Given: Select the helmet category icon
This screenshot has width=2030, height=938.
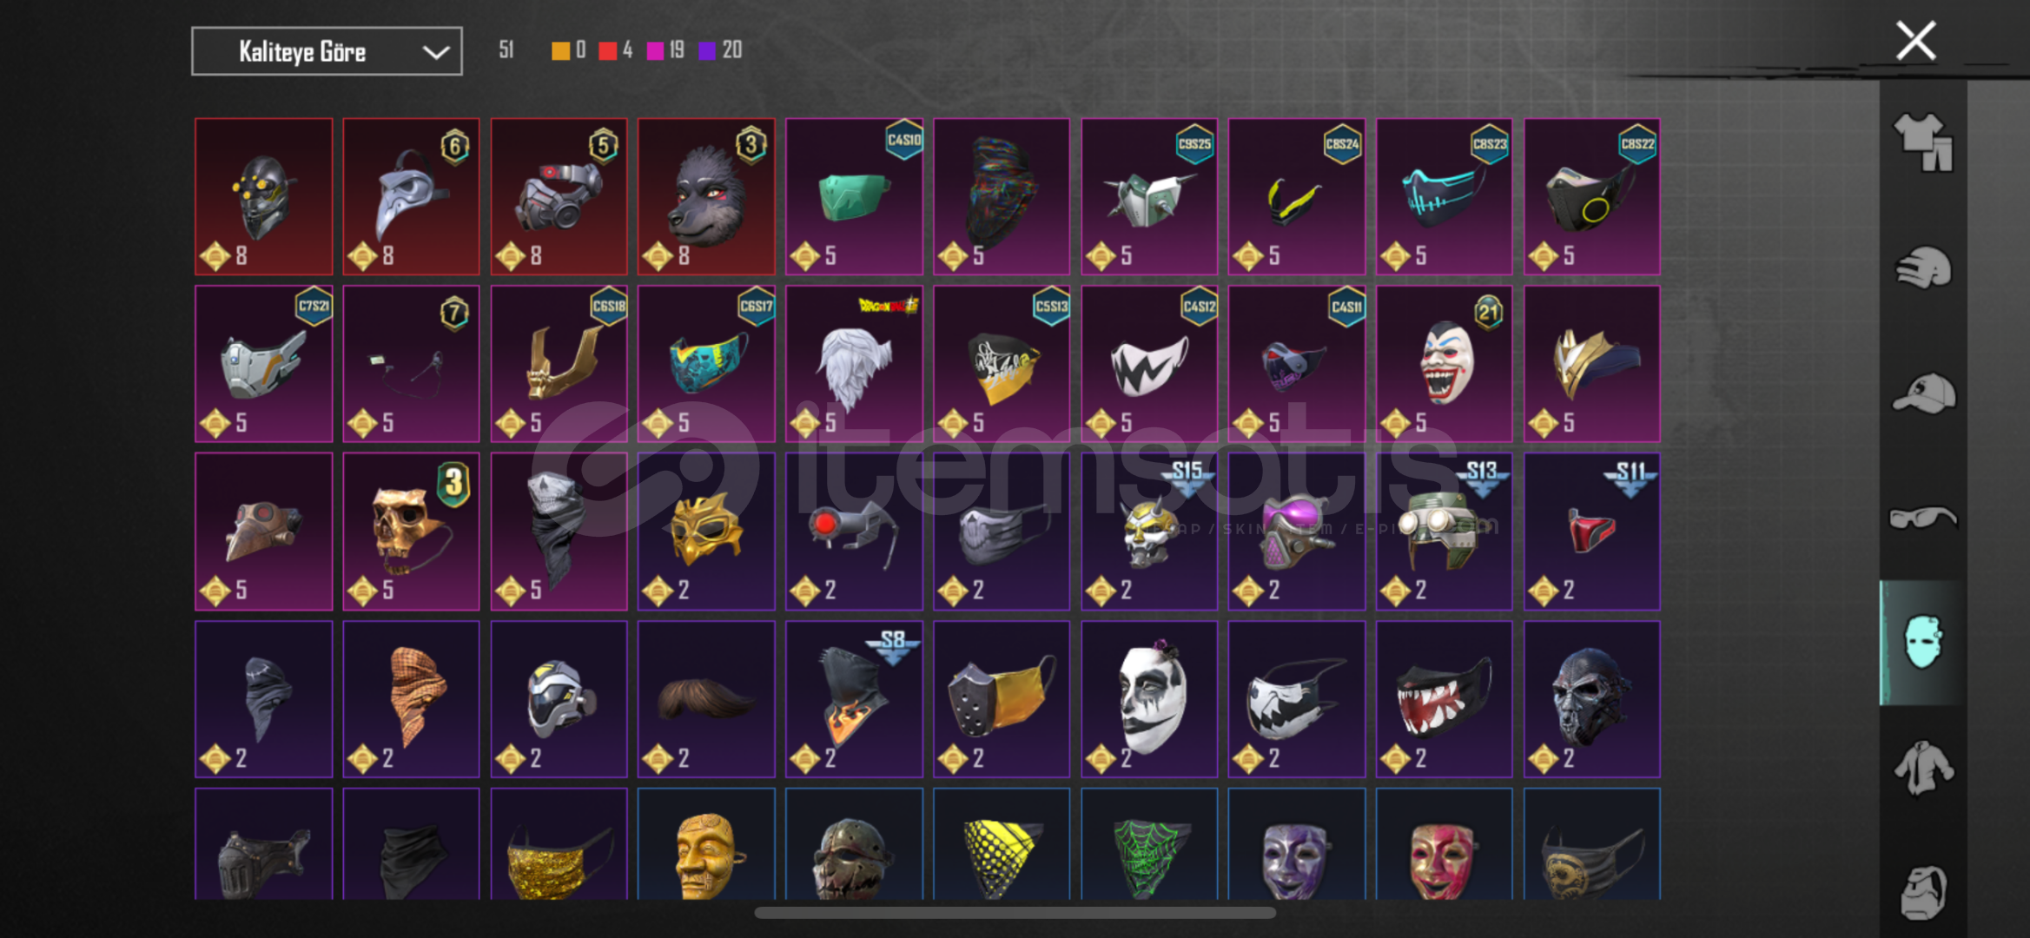Looking at the screenshot, I should [x=1923, y=268].
